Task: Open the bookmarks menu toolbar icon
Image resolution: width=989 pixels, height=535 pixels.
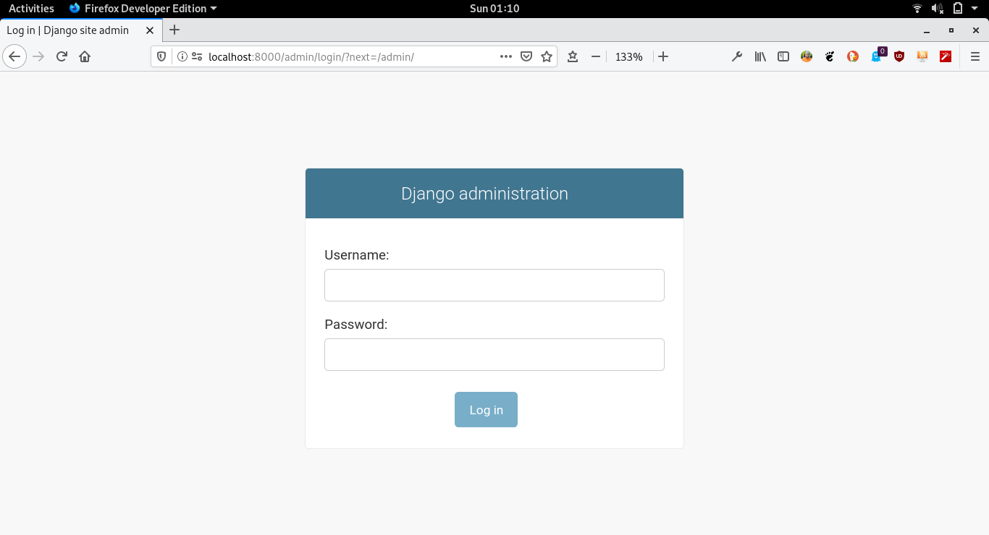Action: pyautogui.click(x=573, y=56)
